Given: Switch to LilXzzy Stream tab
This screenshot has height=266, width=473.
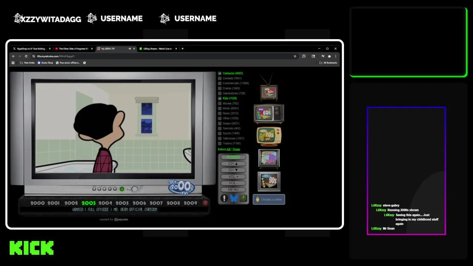Looking at the screenshot, I should pos(158,48).
